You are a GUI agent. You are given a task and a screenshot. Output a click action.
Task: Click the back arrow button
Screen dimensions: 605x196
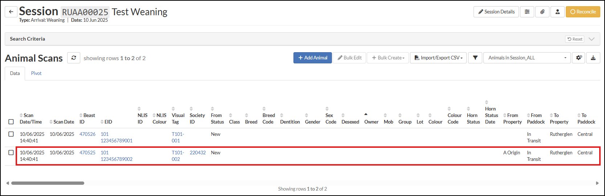[11, 12]
